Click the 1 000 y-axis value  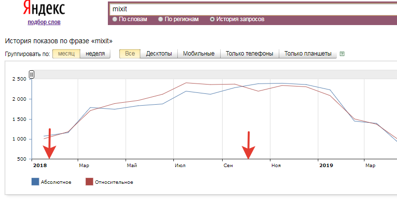pos(20,139)
